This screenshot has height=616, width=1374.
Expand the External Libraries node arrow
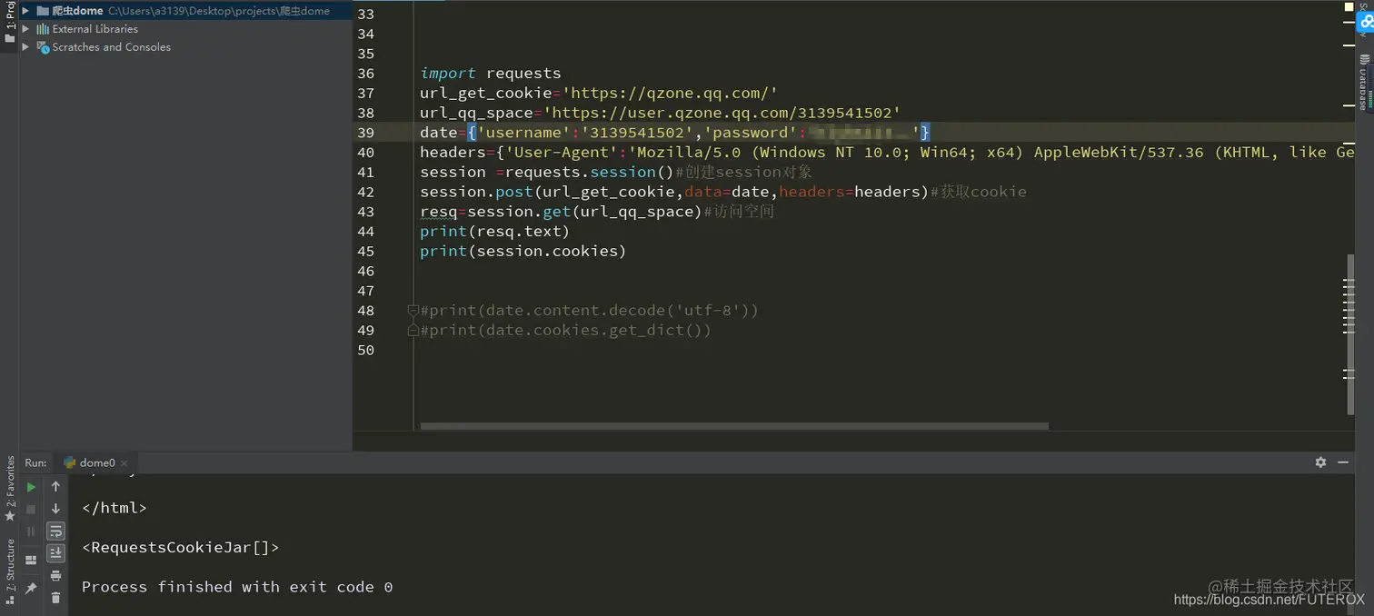26,29
